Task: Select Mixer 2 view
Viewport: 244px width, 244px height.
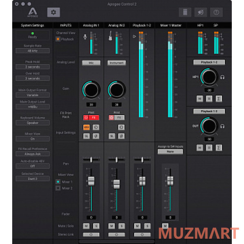Action: tap(58, 188)
